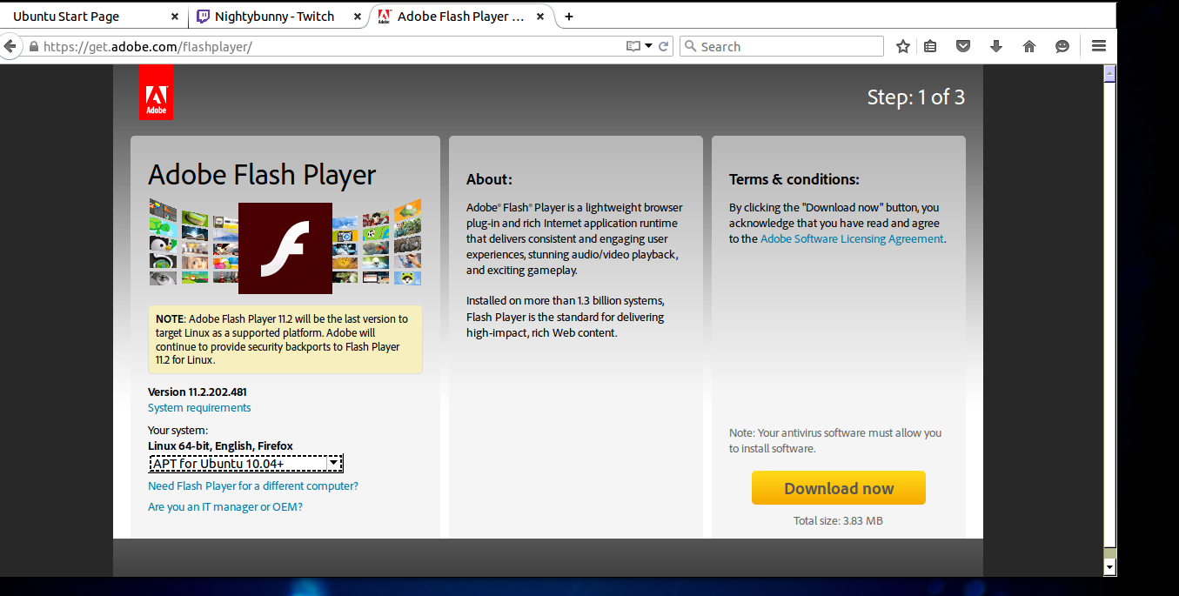This screenshot has width=1179, height=596.
Task: Reload the page with the refresh icon
Action: click(x=663, y=46)
